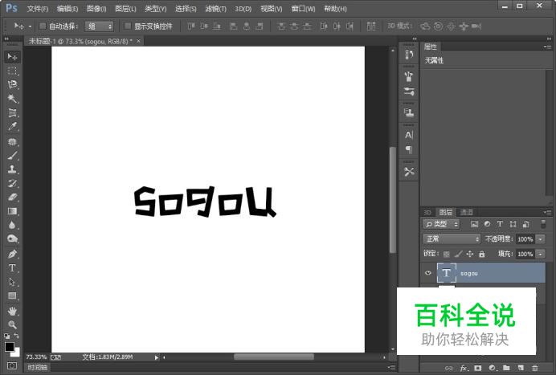Open the 滤镜(T) menu
This screenshot has width=556, height=375.
[215, 9]
